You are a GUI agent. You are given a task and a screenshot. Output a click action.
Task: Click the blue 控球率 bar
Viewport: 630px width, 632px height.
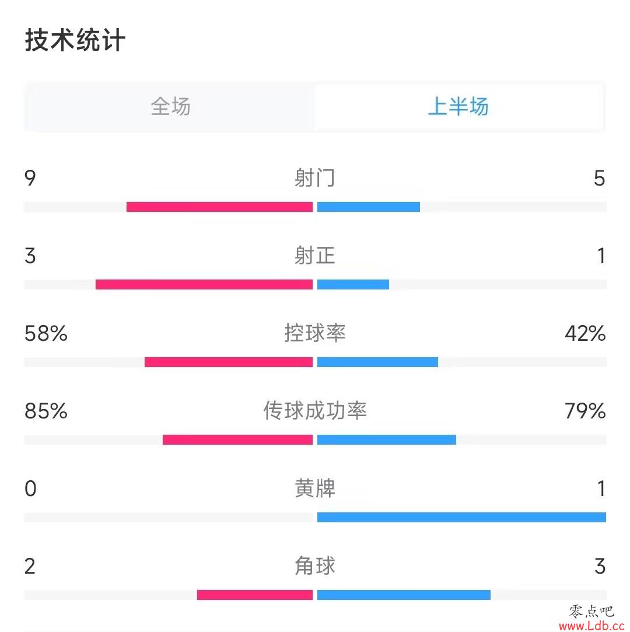pyautogui.click(x=377, y=362)
